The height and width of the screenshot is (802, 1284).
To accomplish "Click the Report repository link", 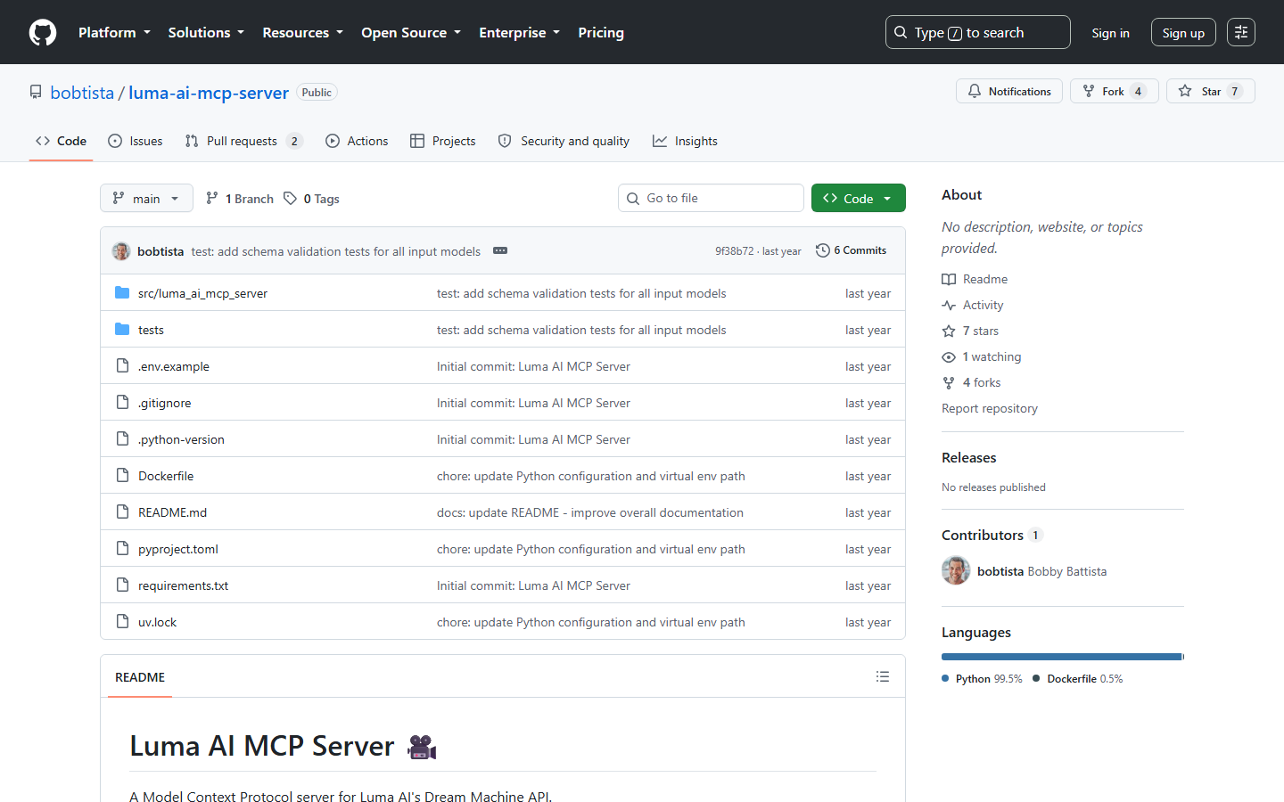I will point(990,408).
